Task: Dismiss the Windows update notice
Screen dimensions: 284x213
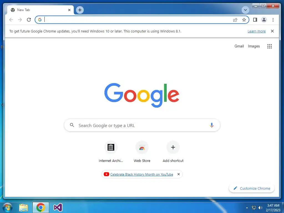Action: click(x=272, y=31)
